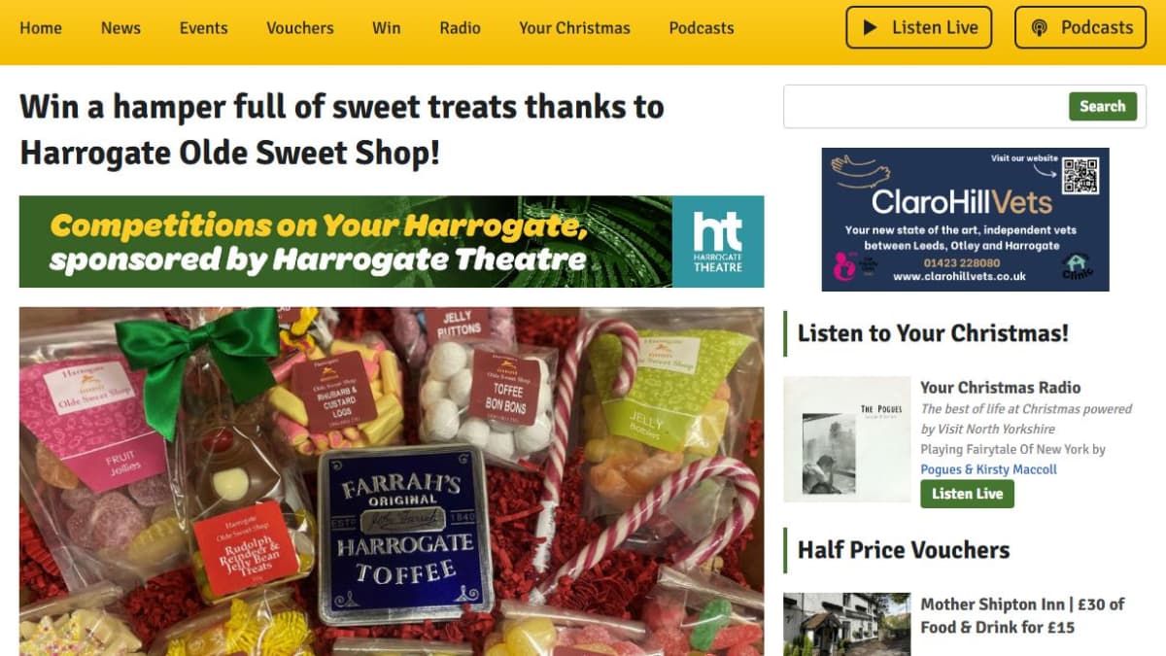The image size is (1166, 656).
Task: Open Podcasts in the navigation menu
Action: click(x=702, y=27)
